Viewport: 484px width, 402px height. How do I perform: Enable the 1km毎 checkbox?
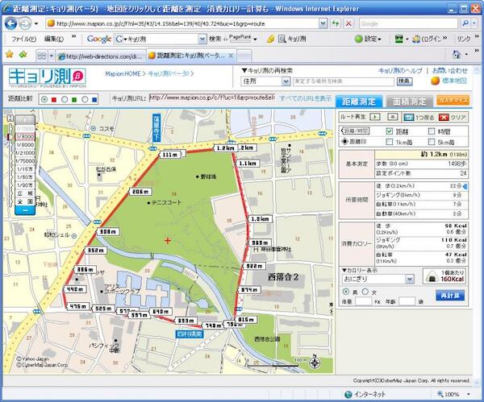(x=390, y=142)
